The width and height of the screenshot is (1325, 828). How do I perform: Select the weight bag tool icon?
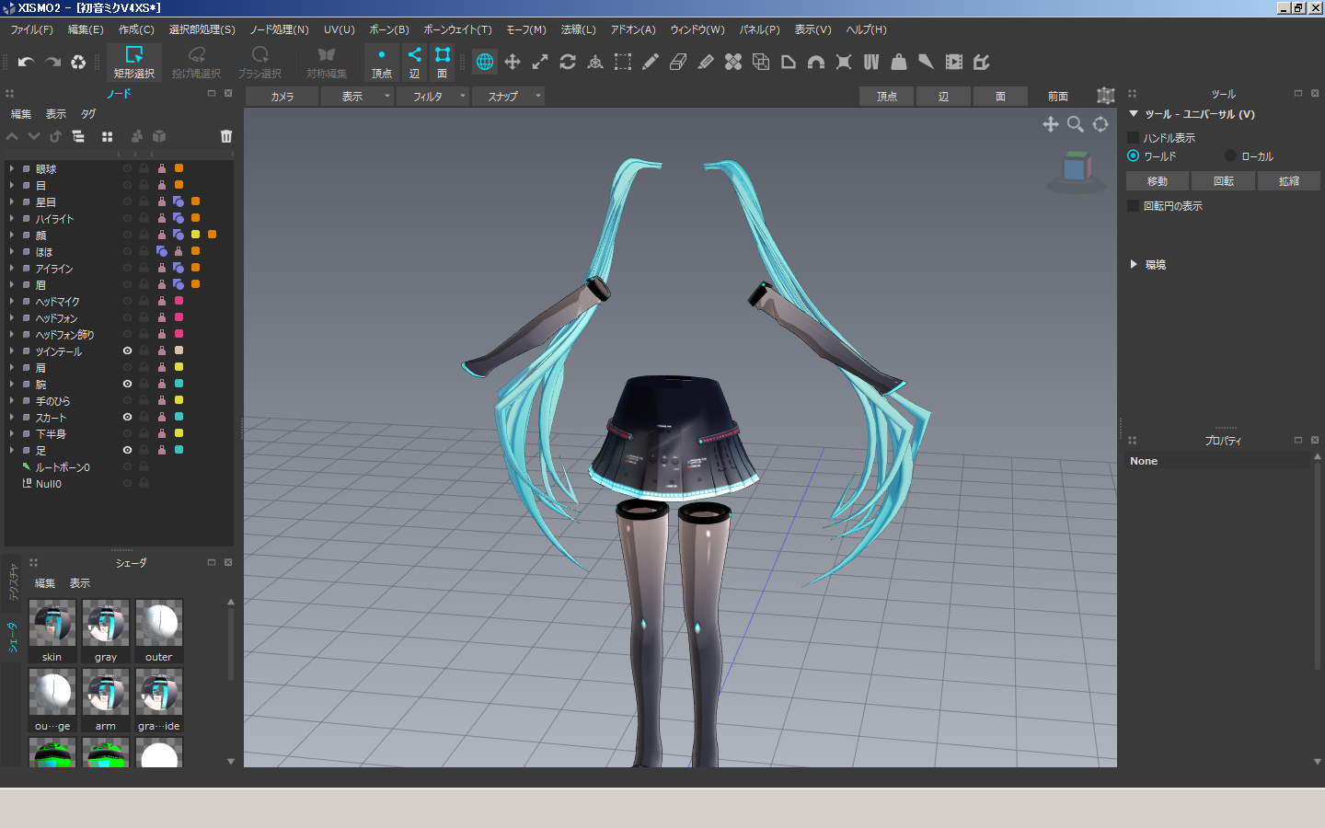pos(899,62)
